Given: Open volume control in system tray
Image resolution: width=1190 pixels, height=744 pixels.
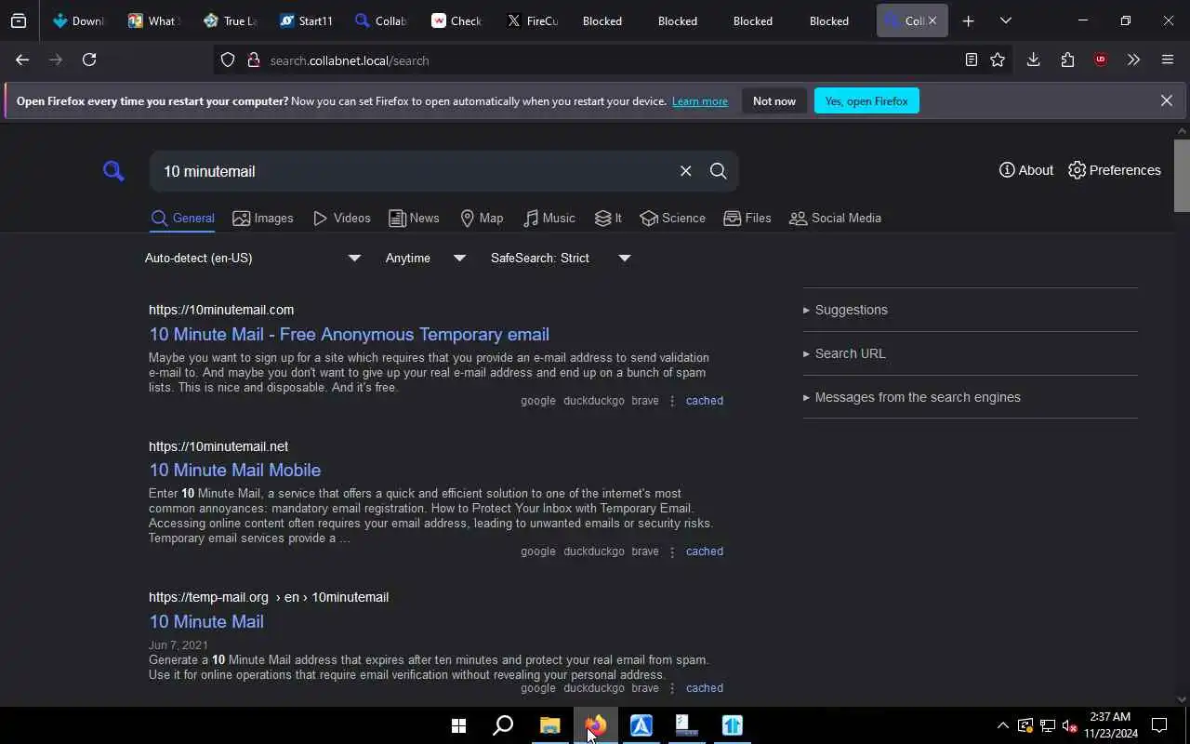Looking at the screenshot, I should pyautogui.click(x=1070, y=725).
